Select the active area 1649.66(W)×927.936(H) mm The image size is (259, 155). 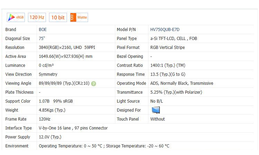tap(66, 56)
